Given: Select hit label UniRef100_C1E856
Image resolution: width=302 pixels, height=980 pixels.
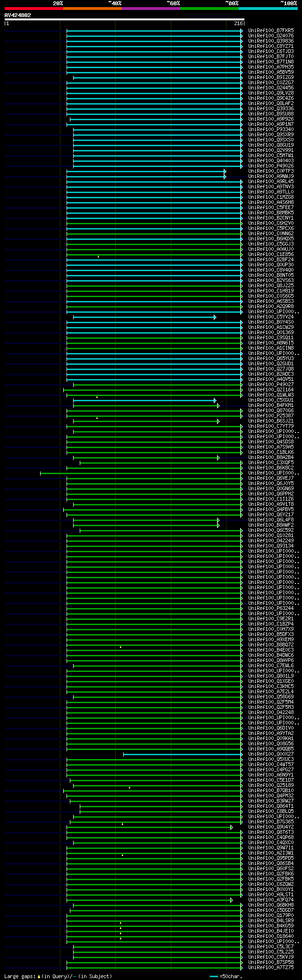Looking at the screenshot, I should pos(271,255).
